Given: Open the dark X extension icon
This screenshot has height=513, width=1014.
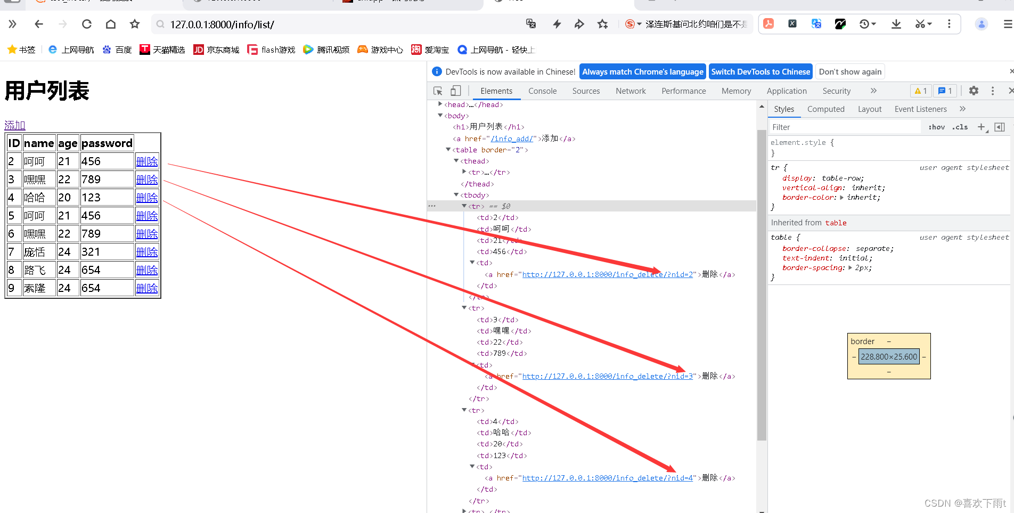Looking at the screenshot, I should (x=792, y=23).
